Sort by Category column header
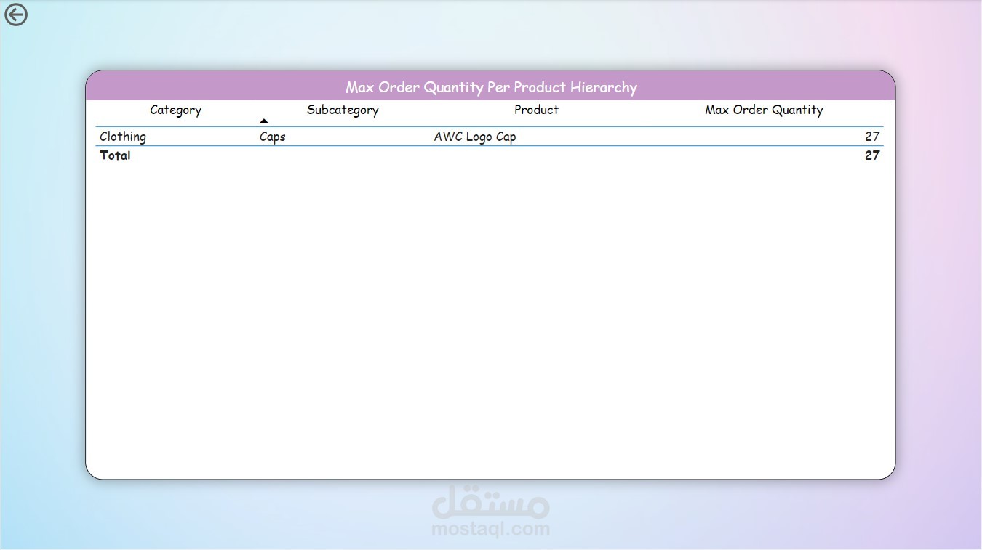 [175, 110]
